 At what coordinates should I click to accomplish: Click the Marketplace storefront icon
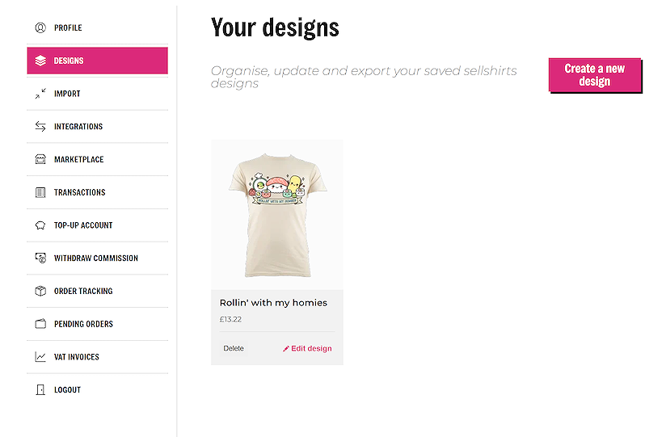(40, 160)
